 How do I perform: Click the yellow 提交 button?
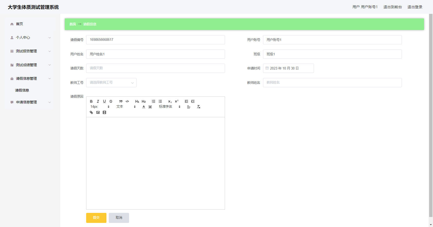96,218
